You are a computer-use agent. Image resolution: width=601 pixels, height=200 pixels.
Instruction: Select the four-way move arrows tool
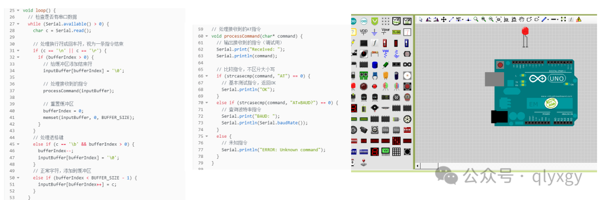[444, 19]
